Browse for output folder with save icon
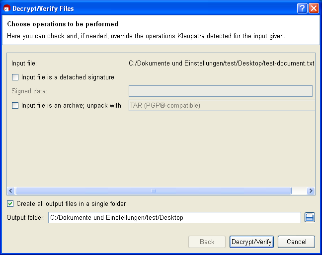The height and width of the screenshot is (255, 322). pos(310,217)
